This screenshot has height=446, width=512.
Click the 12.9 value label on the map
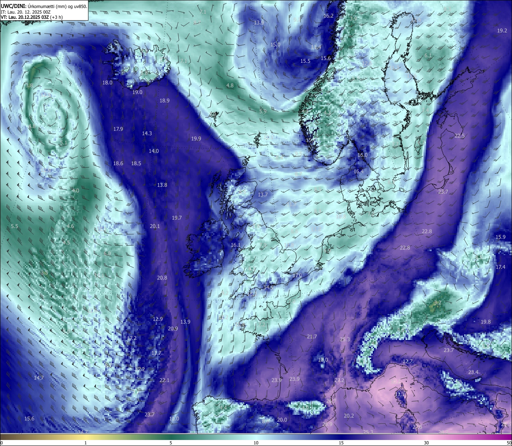(158, 319)
